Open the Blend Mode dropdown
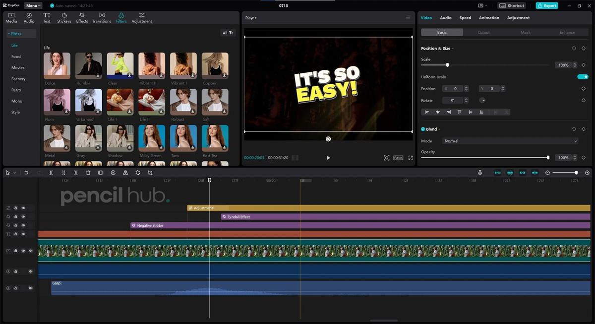595x324 pixels. pos(510,141)
